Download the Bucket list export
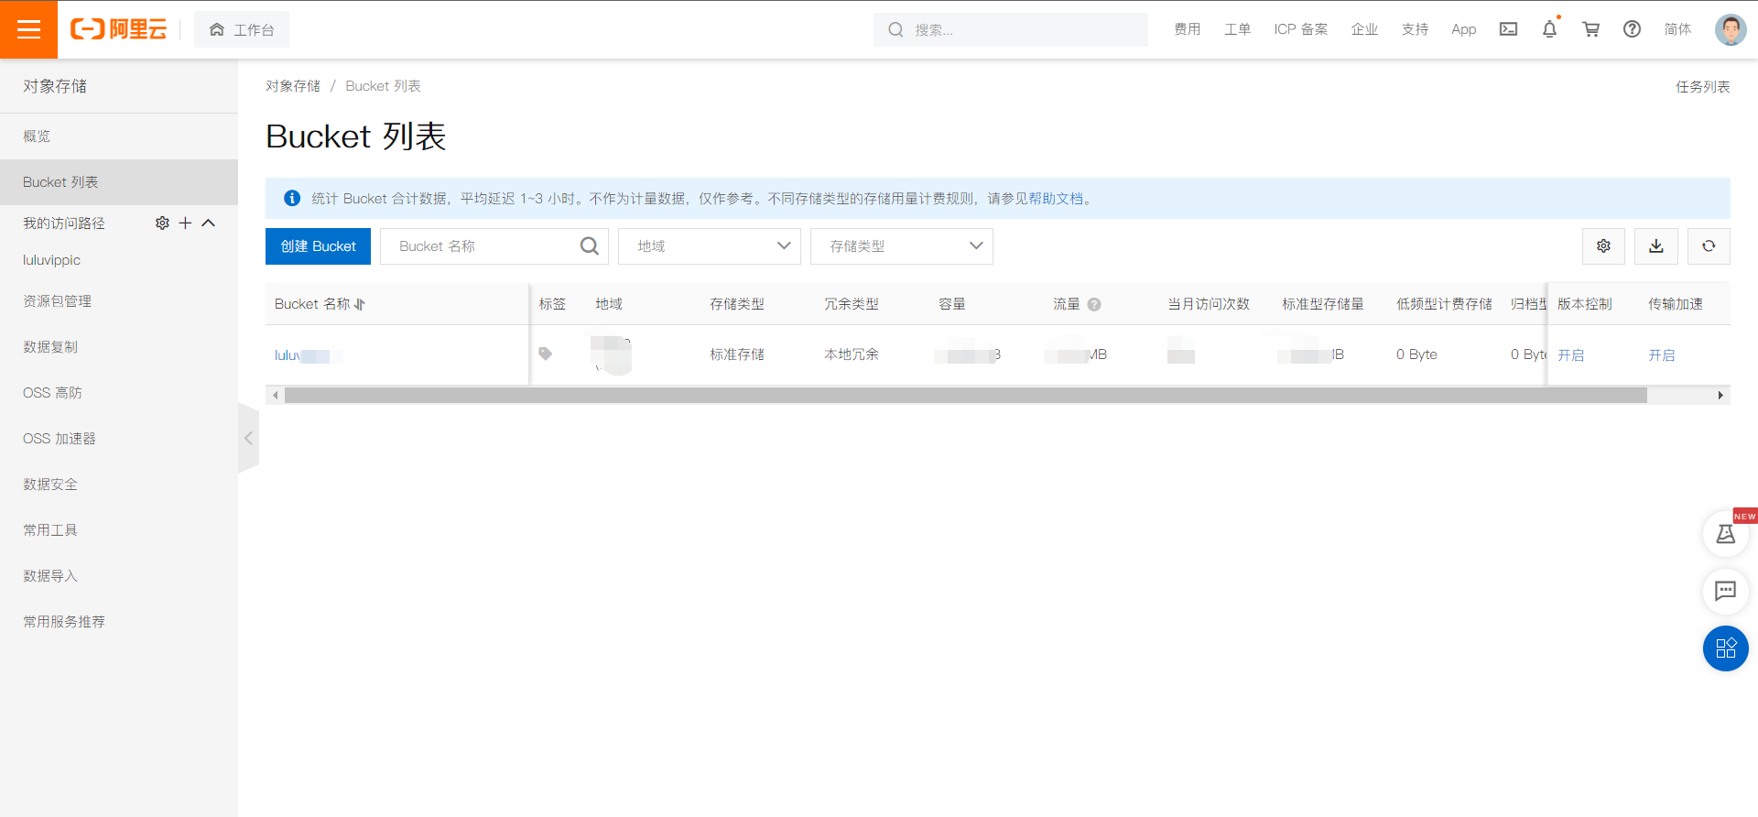The image size is (1758, 817). point(1656,246)
